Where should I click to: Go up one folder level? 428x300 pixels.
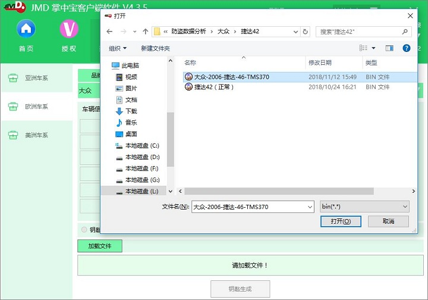coord(145,32)
